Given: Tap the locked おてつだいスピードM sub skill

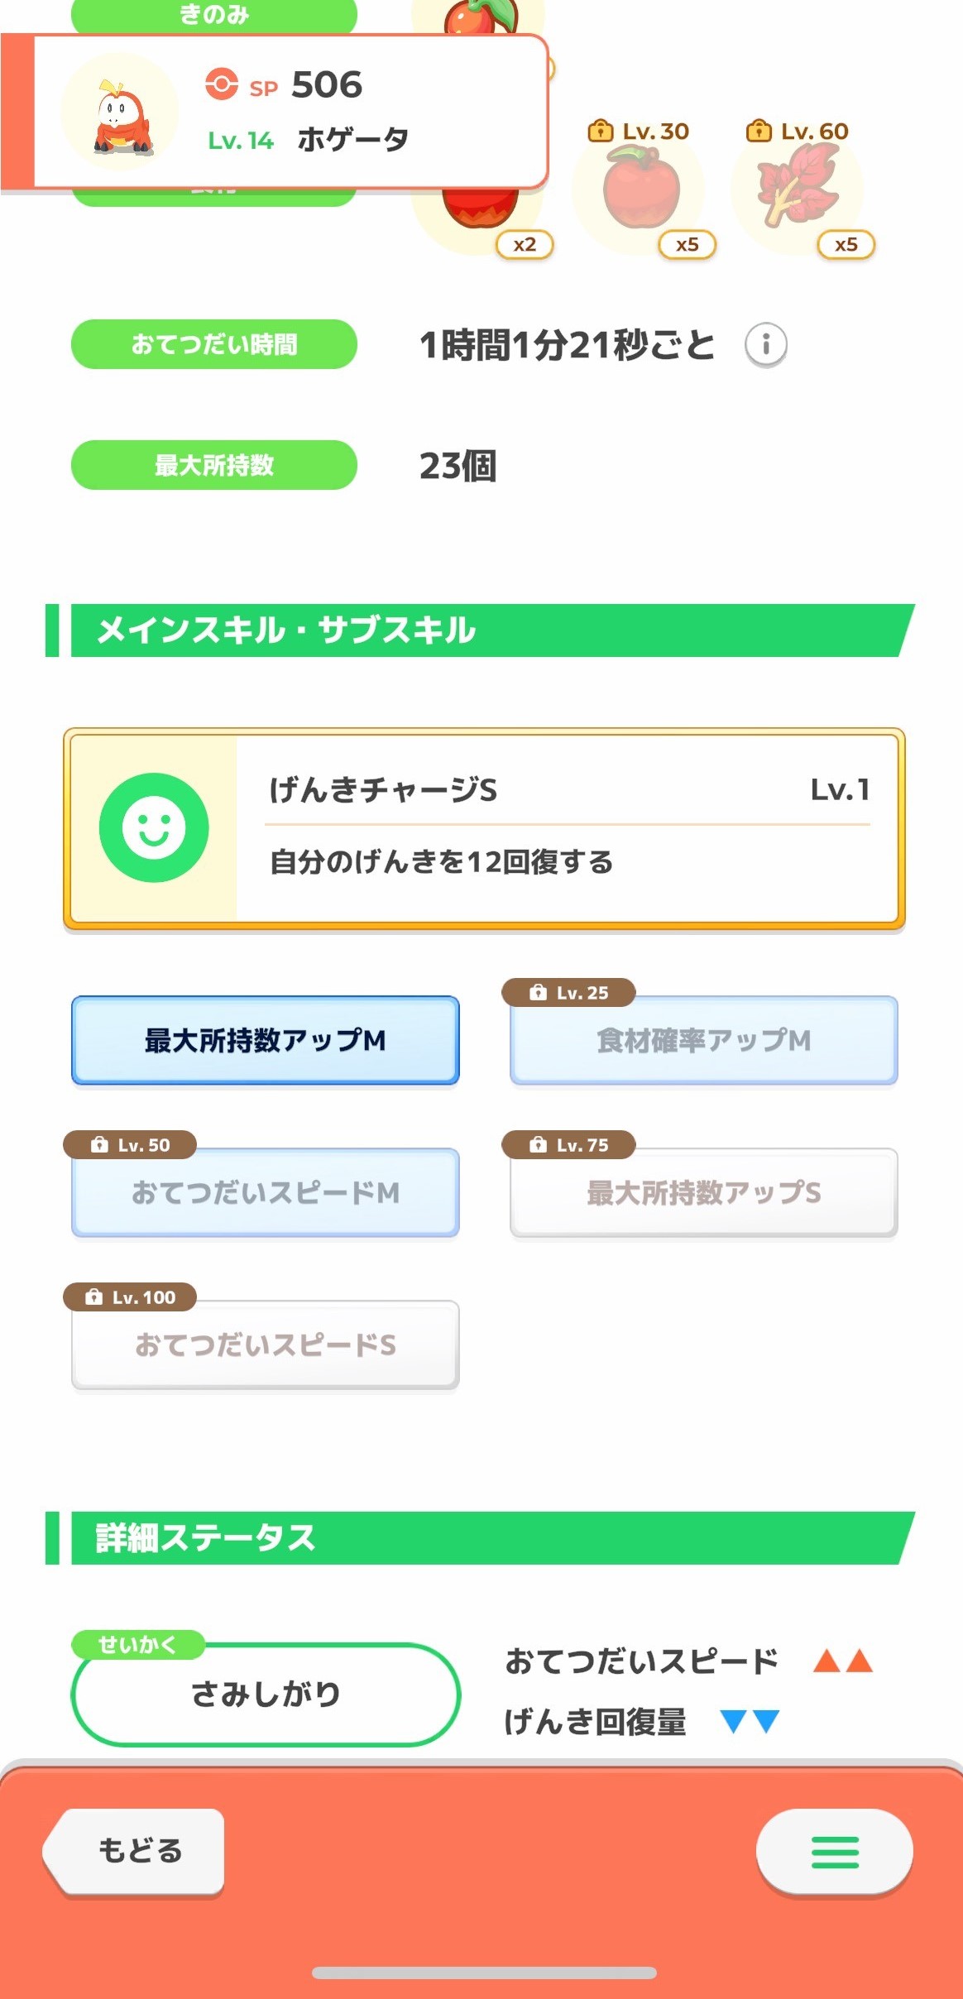Looking at the screenshot, I should [x=265, y=1192].
